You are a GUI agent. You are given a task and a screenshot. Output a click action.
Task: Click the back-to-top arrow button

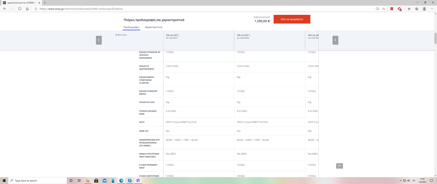339,166
